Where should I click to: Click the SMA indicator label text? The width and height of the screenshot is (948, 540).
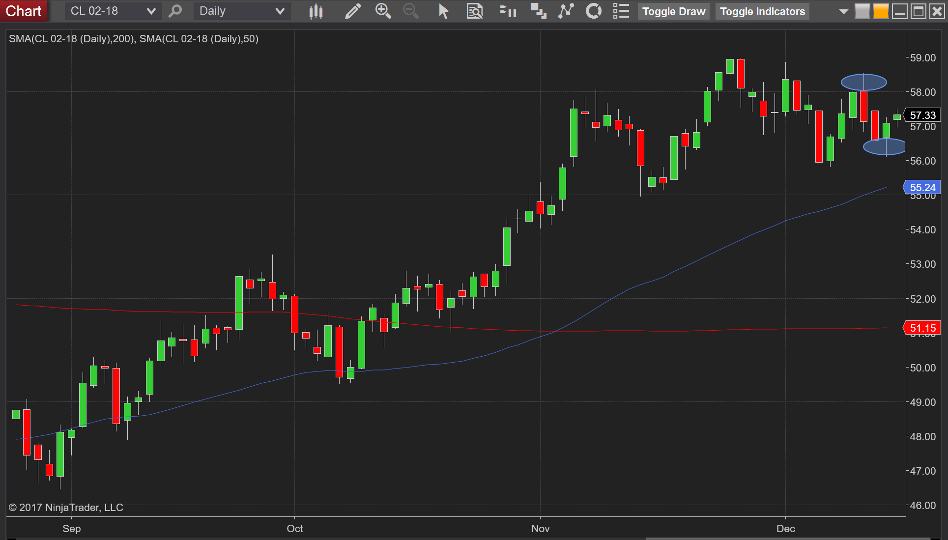tap(134, 39)
